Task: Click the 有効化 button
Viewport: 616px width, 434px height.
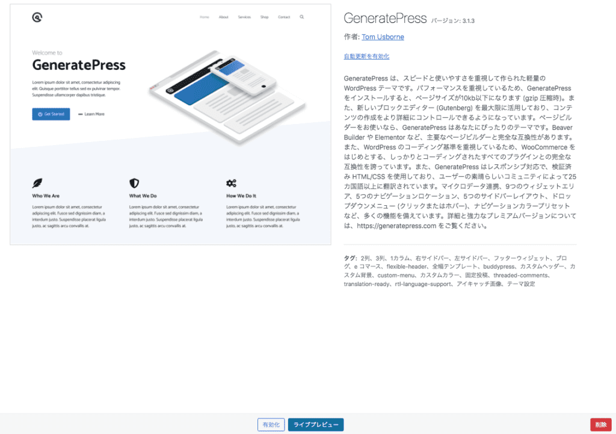Action: click(271, 424)
